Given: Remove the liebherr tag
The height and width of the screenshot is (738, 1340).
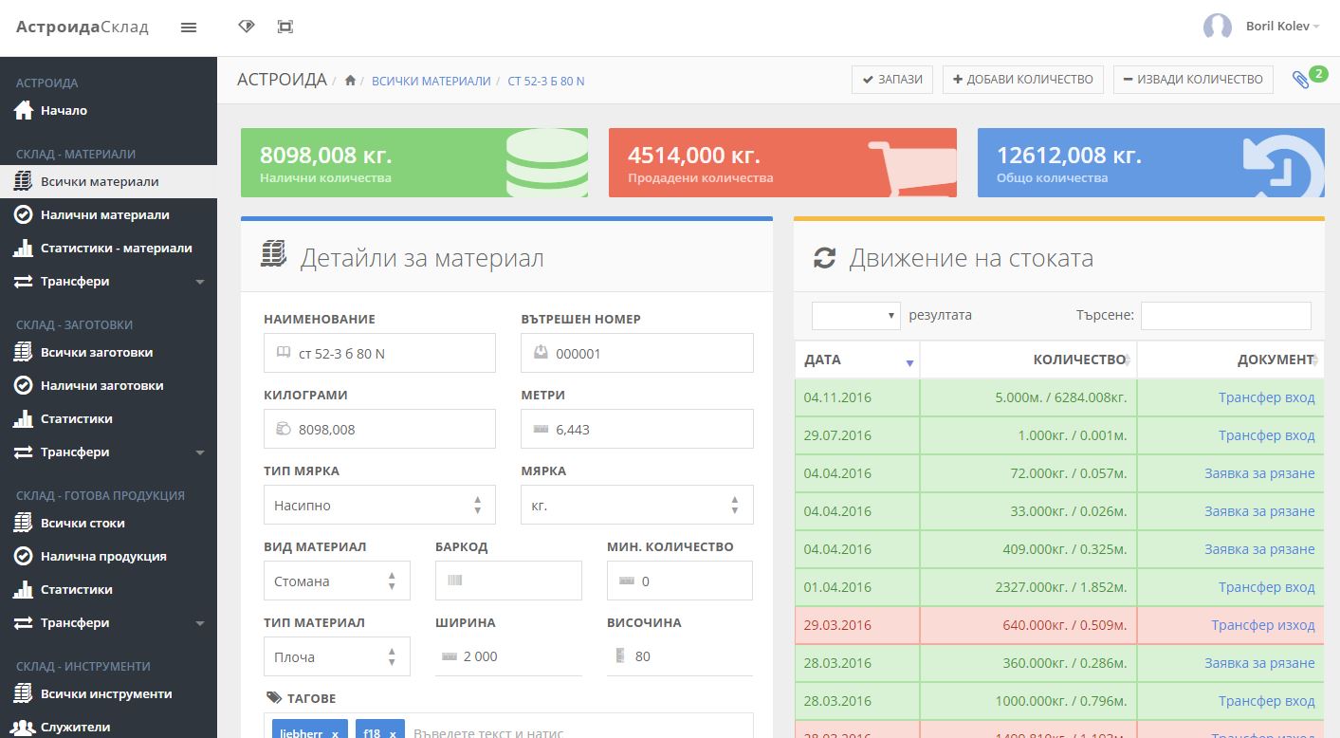Looking at the screenshot, I should pos(335,733).
